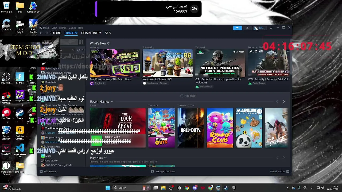This screenshot has height=192, width=342.
Task: Open OBS Studio desktop shortcut
Action: point(6,79)
